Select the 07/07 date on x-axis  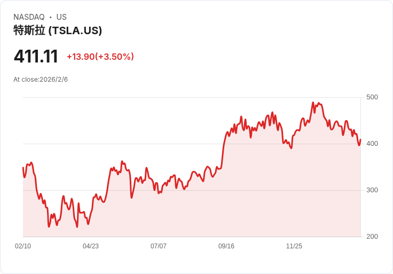(159, 246)
